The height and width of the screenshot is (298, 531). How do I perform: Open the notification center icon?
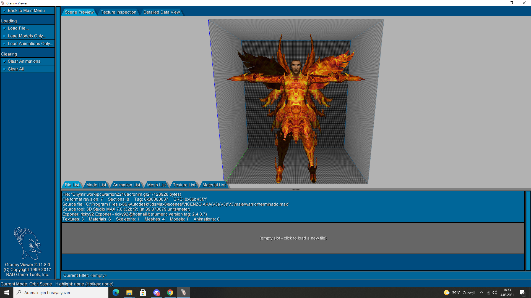coord(522,293)
